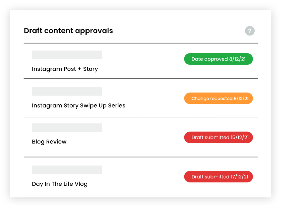Image resolution: width=286 pixels, height=205 pixels.
Task: Open the Instagram Post + Story item
Action: [x=65, y=69]
